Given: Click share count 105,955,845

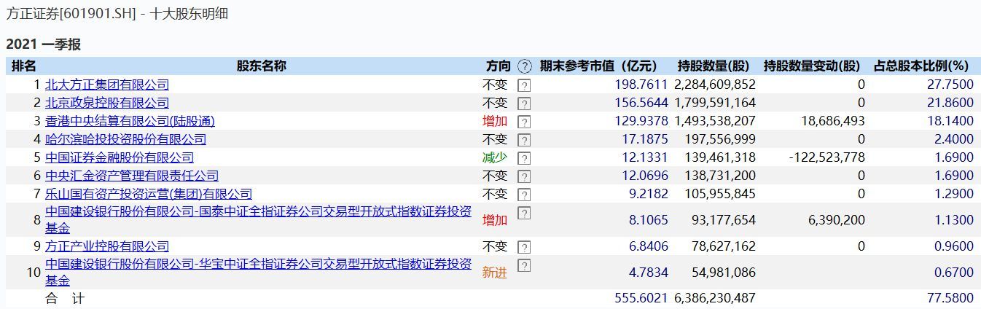Looking at the screenshot, I should pyautogui.click(x=719, y=194).
